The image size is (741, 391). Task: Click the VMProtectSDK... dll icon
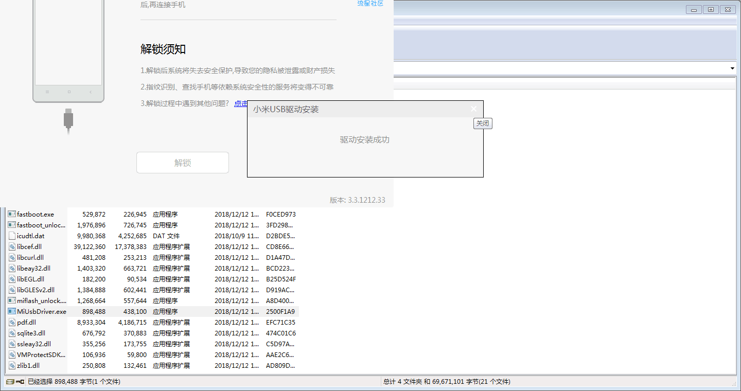coord(12,354)
